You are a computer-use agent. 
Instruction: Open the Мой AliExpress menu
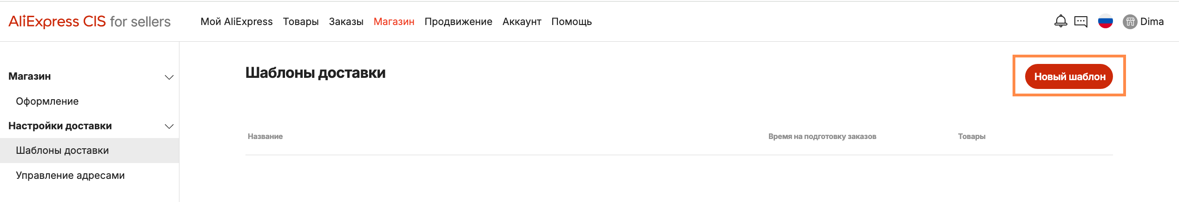pyautogui.click(x=236, y=22)
